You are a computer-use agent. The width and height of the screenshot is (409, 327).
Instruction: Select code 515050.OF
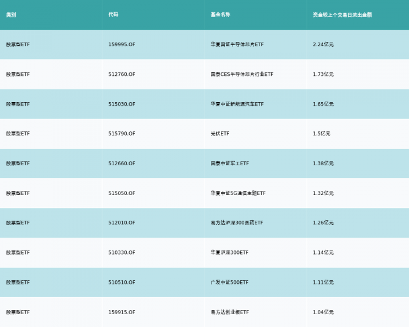click(122, 193)
